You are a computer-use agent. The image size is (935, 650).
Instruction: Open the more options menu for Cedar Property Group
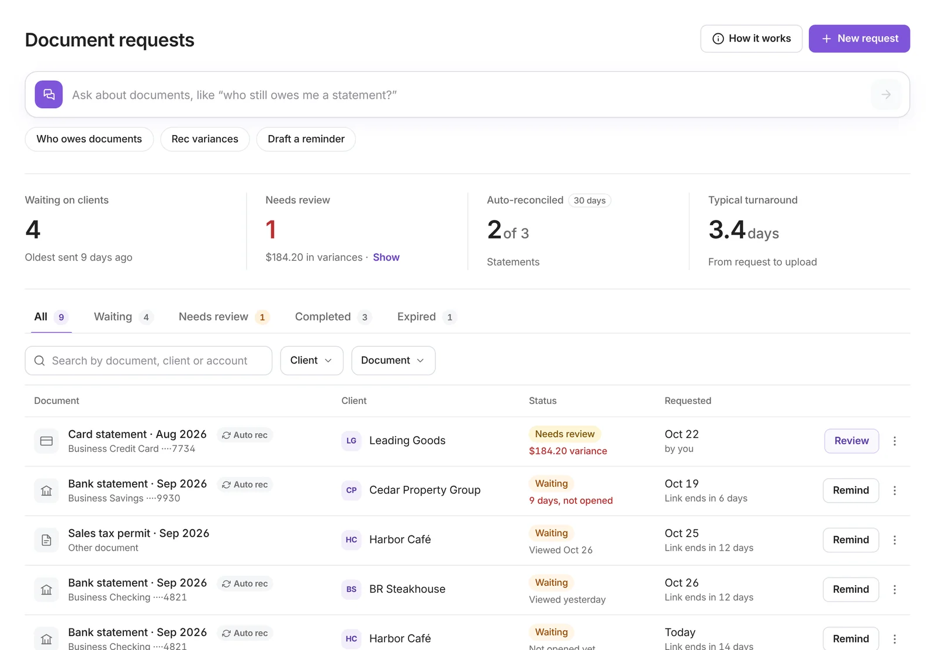(x=895, y=490)
